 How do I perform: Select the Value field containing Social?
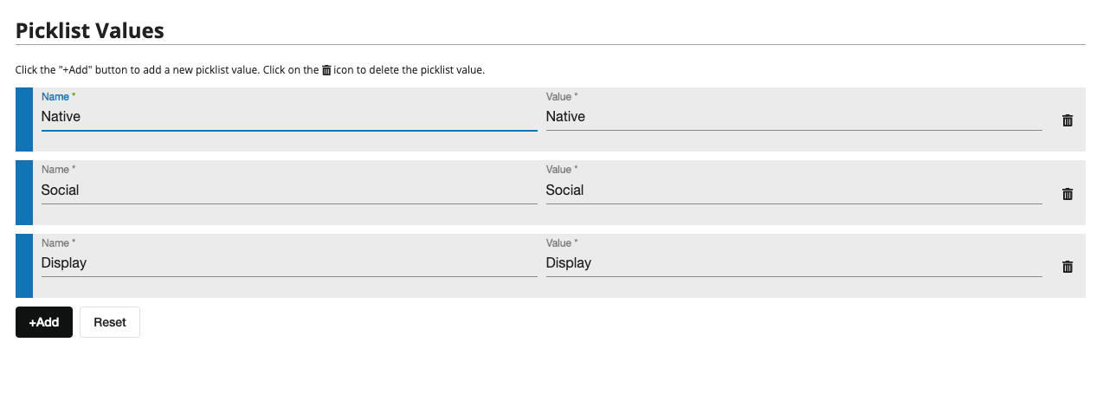(x=793, y=191)
